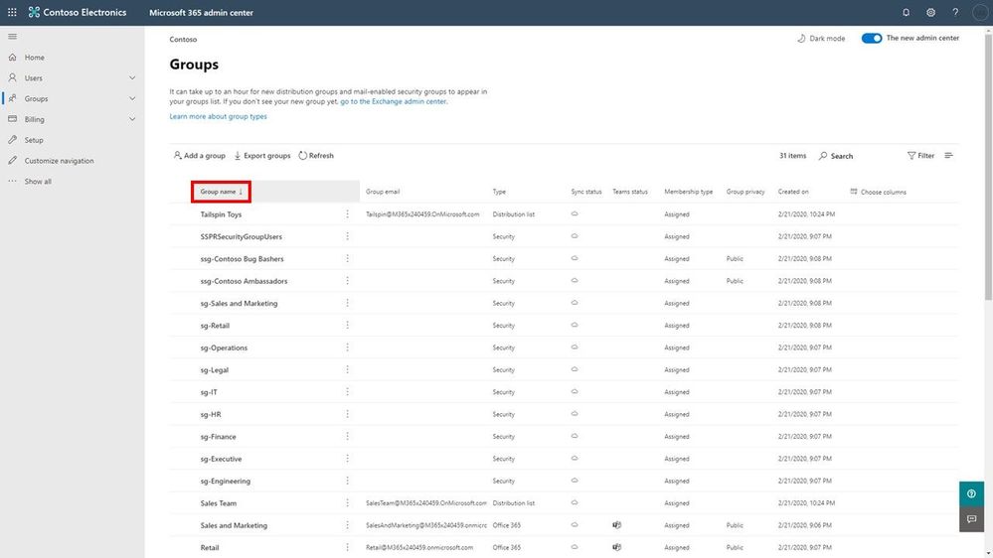Open the teal help widget button
Image resolution: width=993 pixels, height=558 pixels.
tap(971, 493)
